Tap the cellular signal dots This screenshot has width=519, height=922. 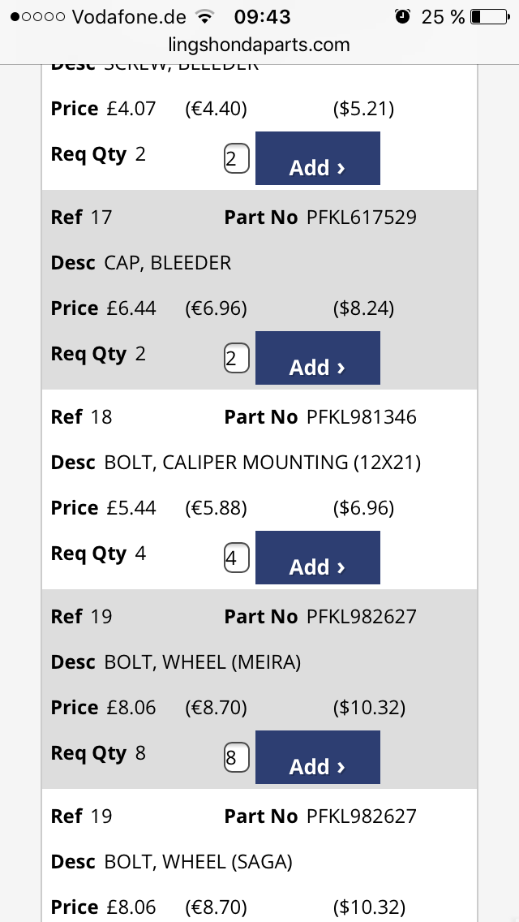point(37,16)
